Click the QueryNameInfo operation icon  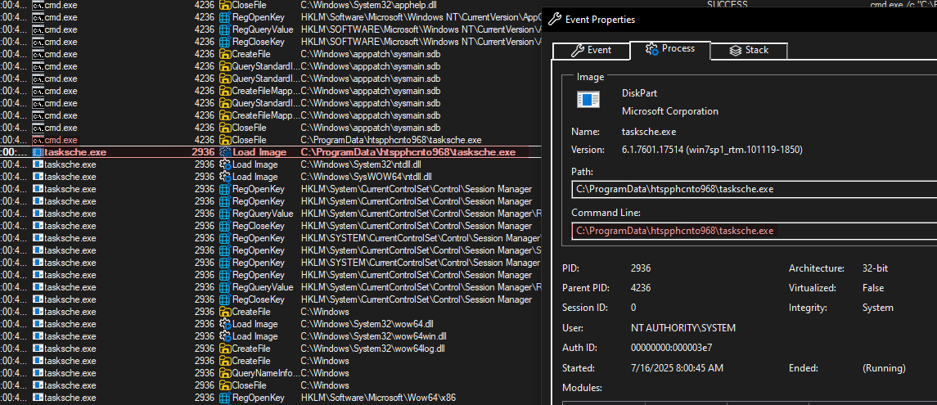[x=225, y=373]
